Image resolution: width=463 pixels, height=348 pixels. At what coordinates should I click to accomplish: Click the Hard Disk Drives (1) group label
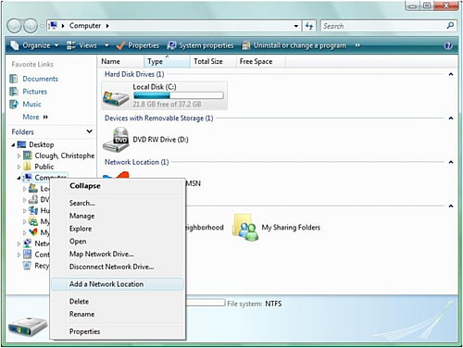(134, 74)
